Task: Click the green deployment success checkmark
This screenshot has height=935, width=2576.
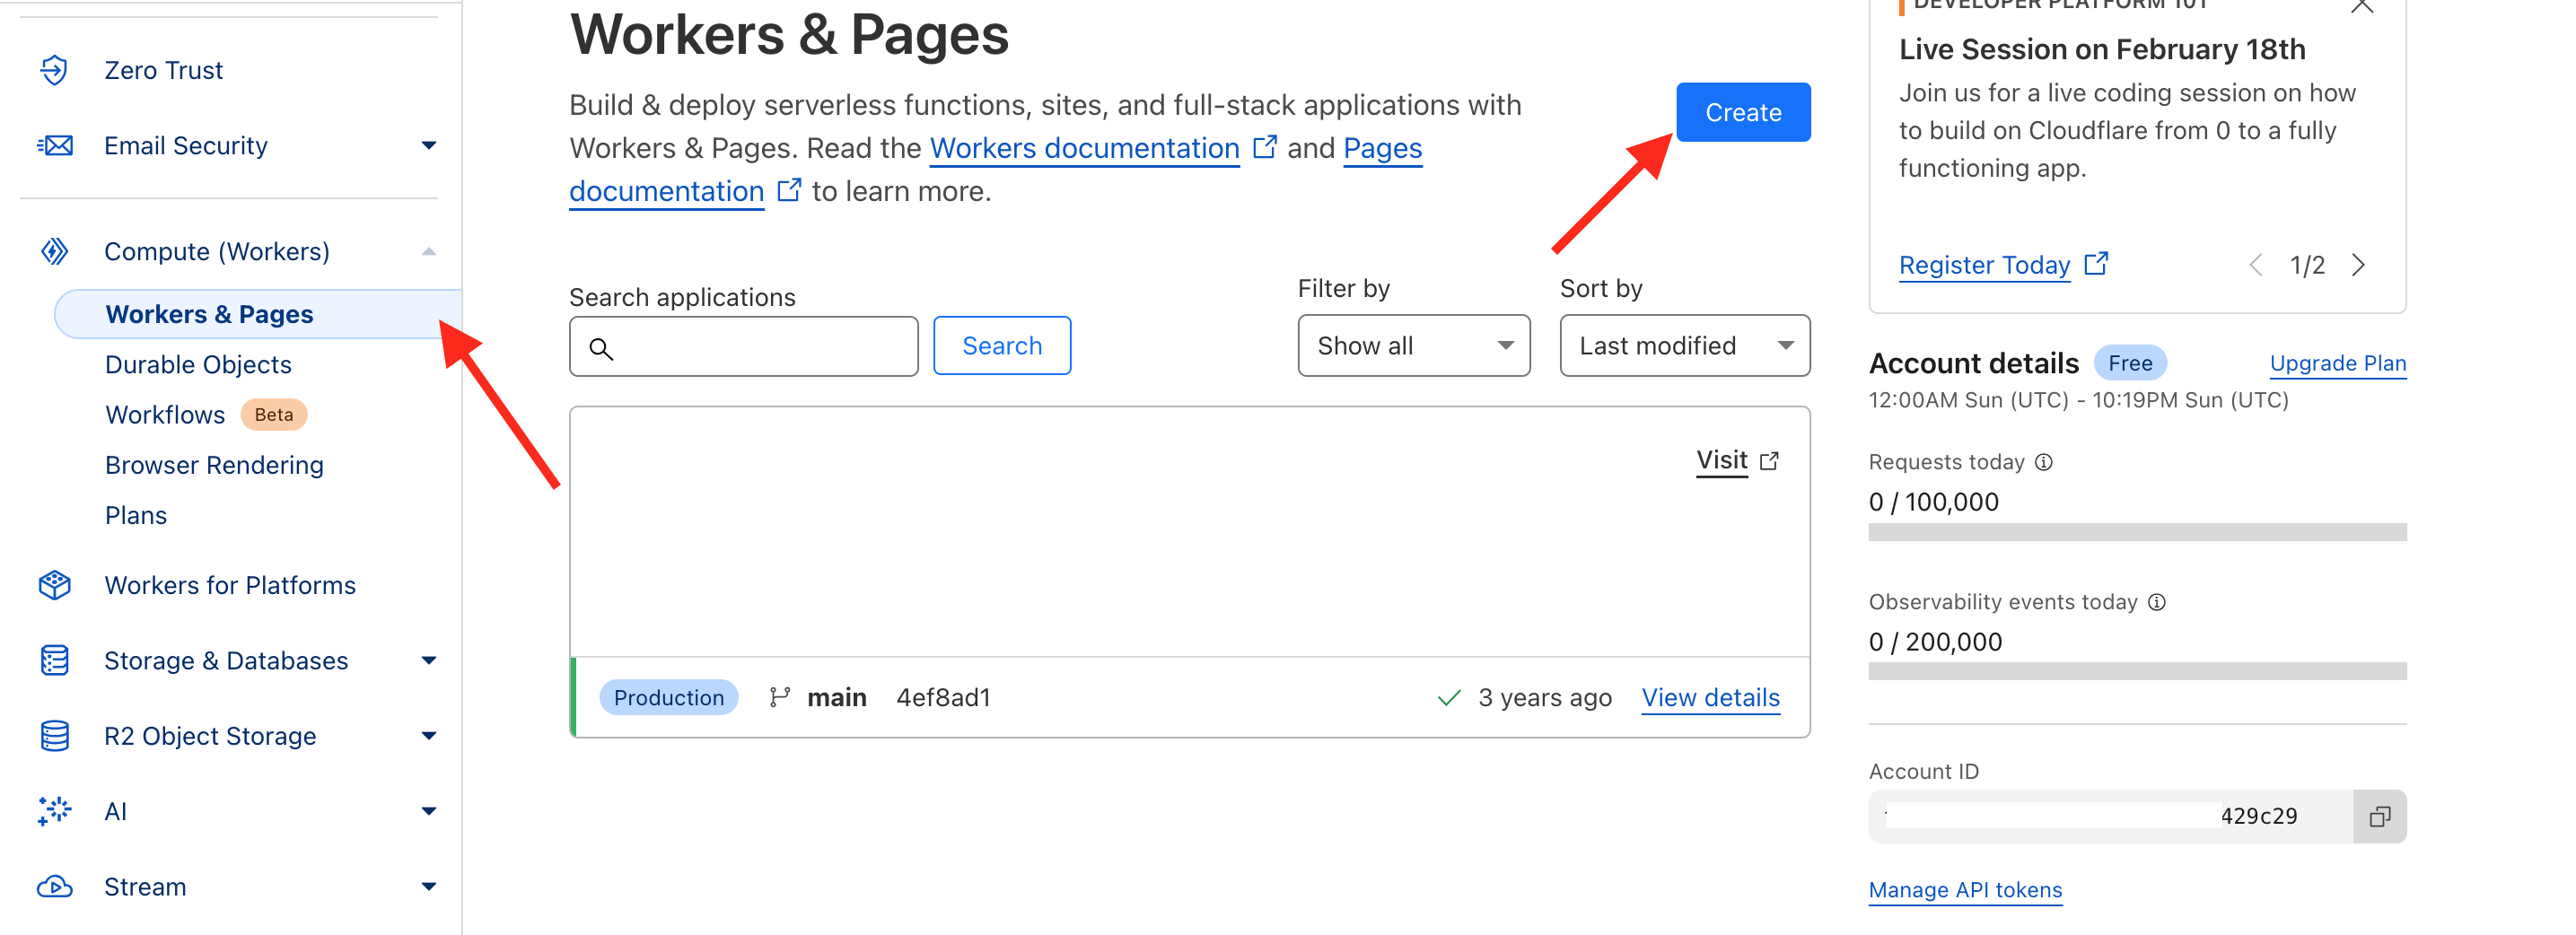Action: (1449, 697)
